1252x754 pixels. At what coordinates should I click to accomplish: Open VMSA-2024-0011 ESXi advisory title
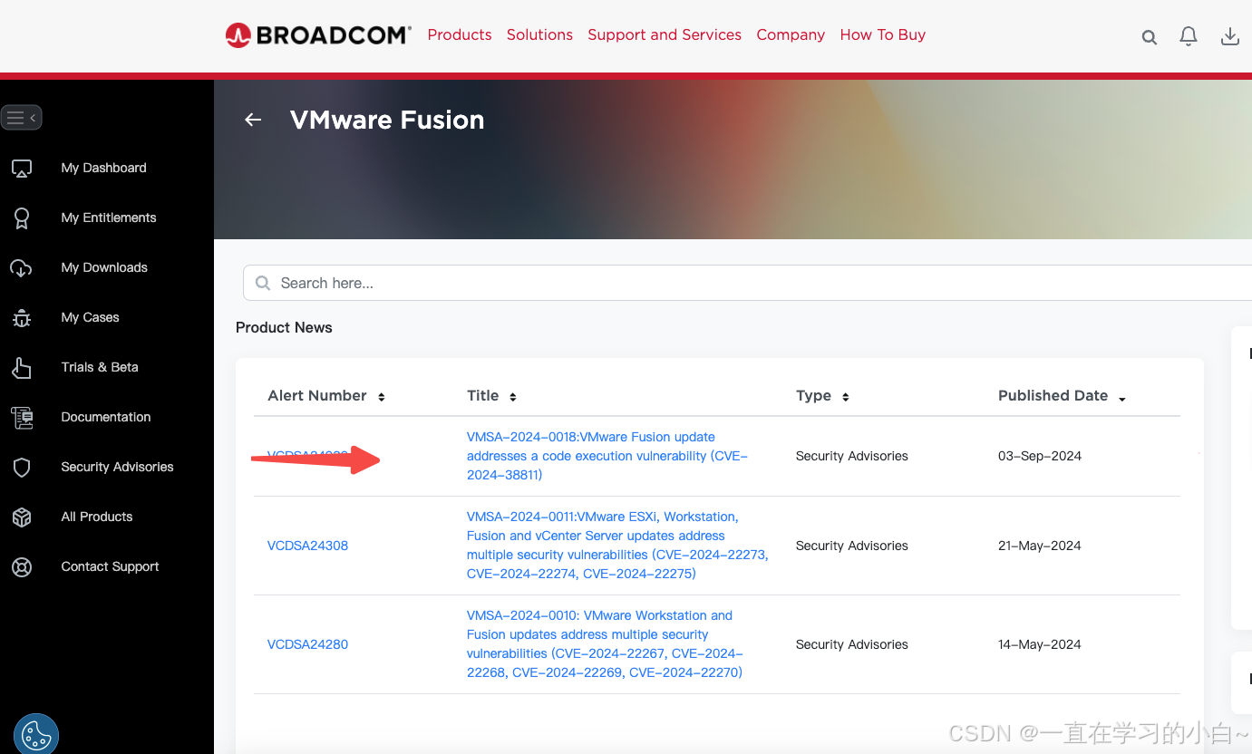(x=617, y=546)
